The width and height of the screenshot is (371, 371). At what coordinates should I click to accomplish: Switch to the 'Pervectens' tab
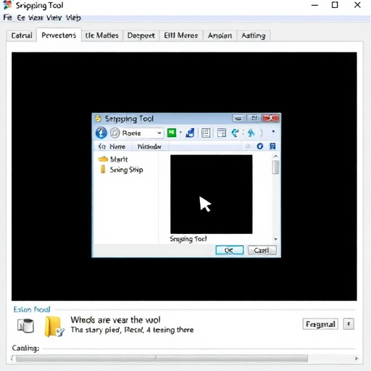point(59,36)
